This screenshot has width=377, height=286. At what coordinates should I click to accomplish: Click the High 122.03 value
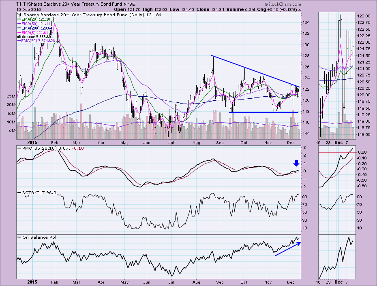pos(154,10)
